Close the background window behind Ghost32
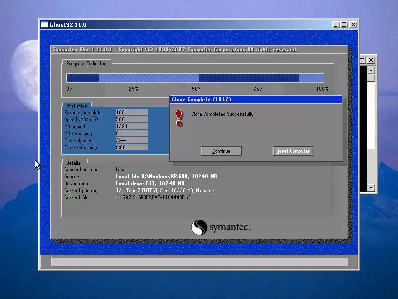Image resolution: width=398 pixels, height=299 pixels. click(x=371, y=60)
